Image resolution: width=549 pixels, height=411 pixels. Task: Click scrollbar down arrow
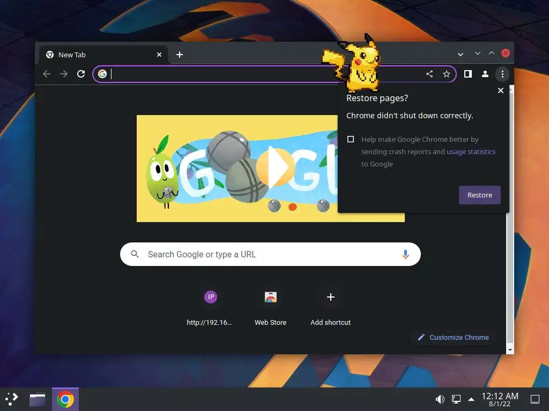point(510,350)
